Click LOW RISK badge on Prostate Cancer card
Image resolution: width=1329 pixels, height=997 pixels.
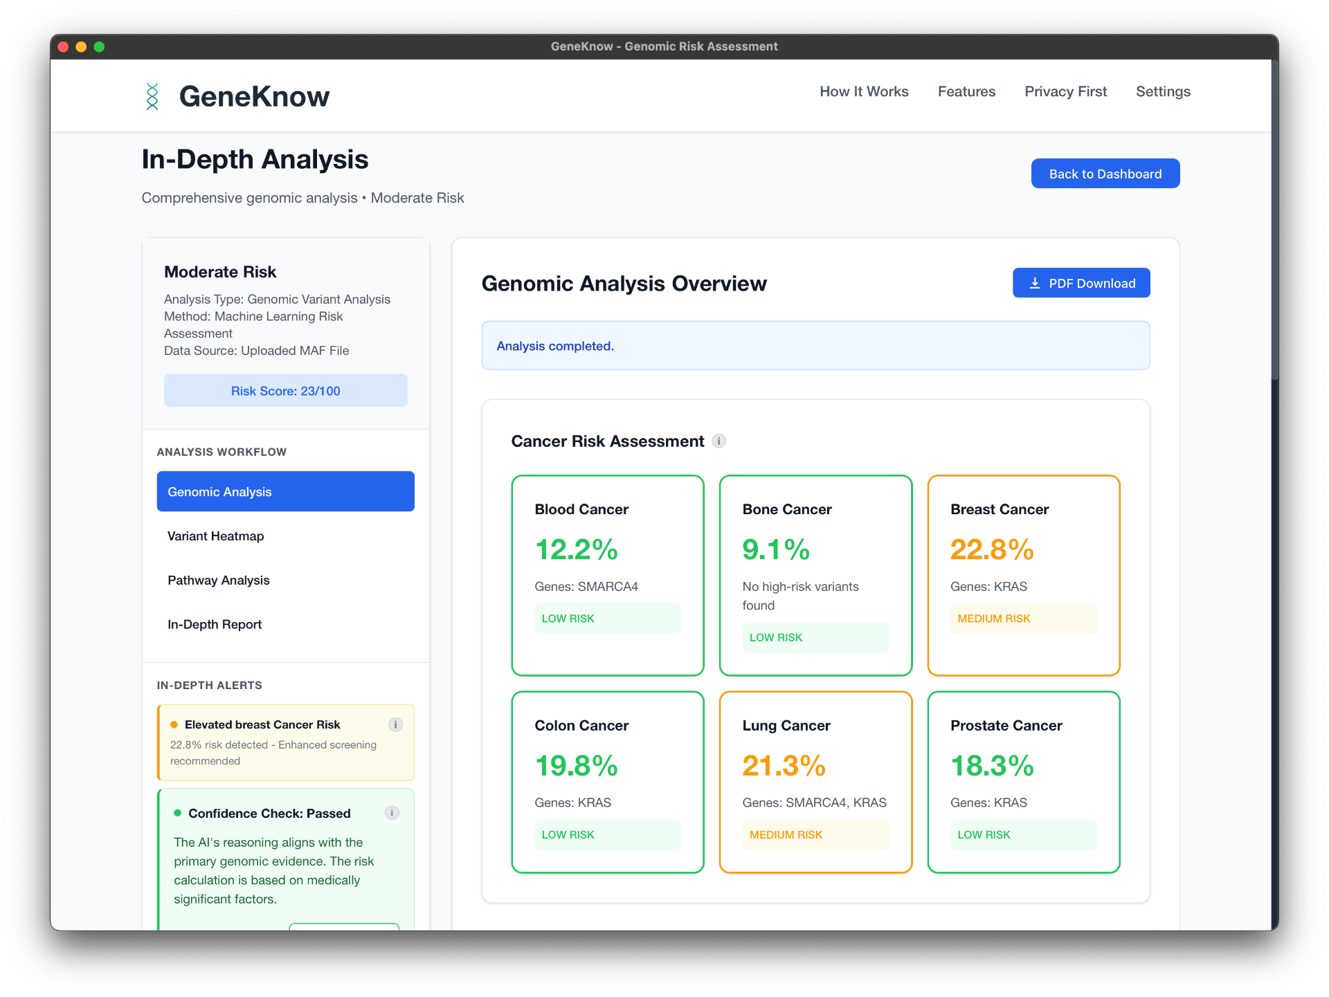coord(1024,834)
